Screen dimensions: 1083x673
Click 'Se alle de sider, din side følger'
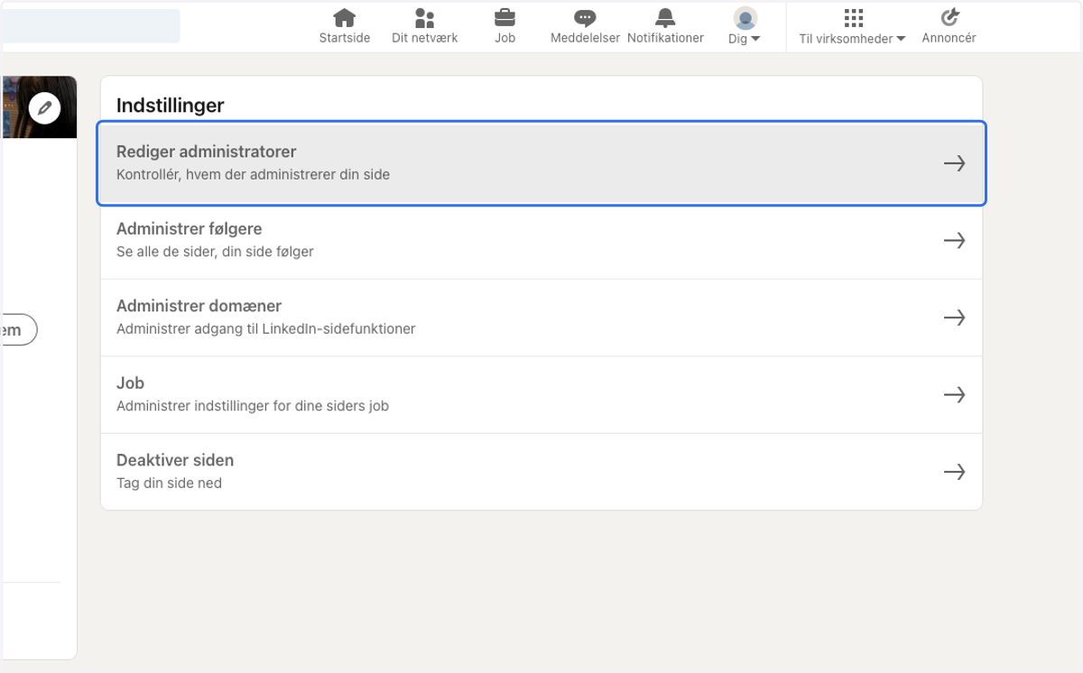pos(216,252)
